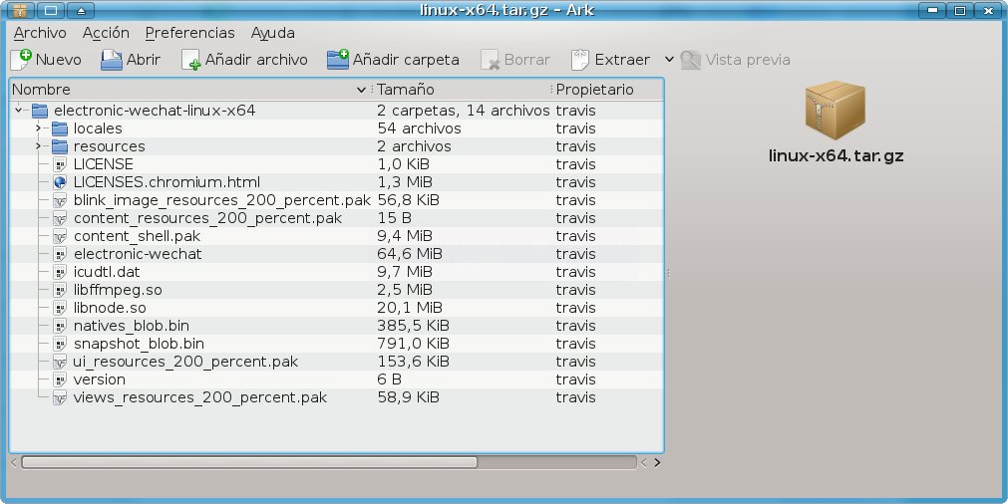
Task: Expand the locales folder
Action: tap(39, 128)
